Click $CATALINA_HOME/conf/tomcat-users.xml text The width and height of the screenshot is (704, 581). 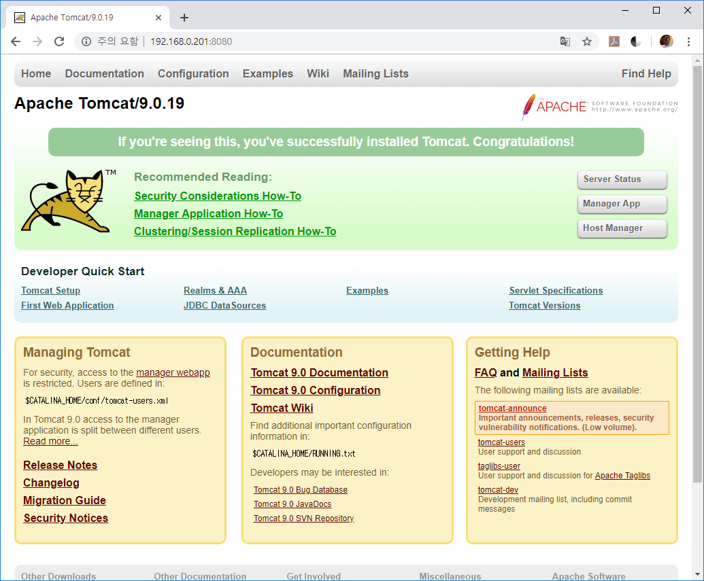97,401
